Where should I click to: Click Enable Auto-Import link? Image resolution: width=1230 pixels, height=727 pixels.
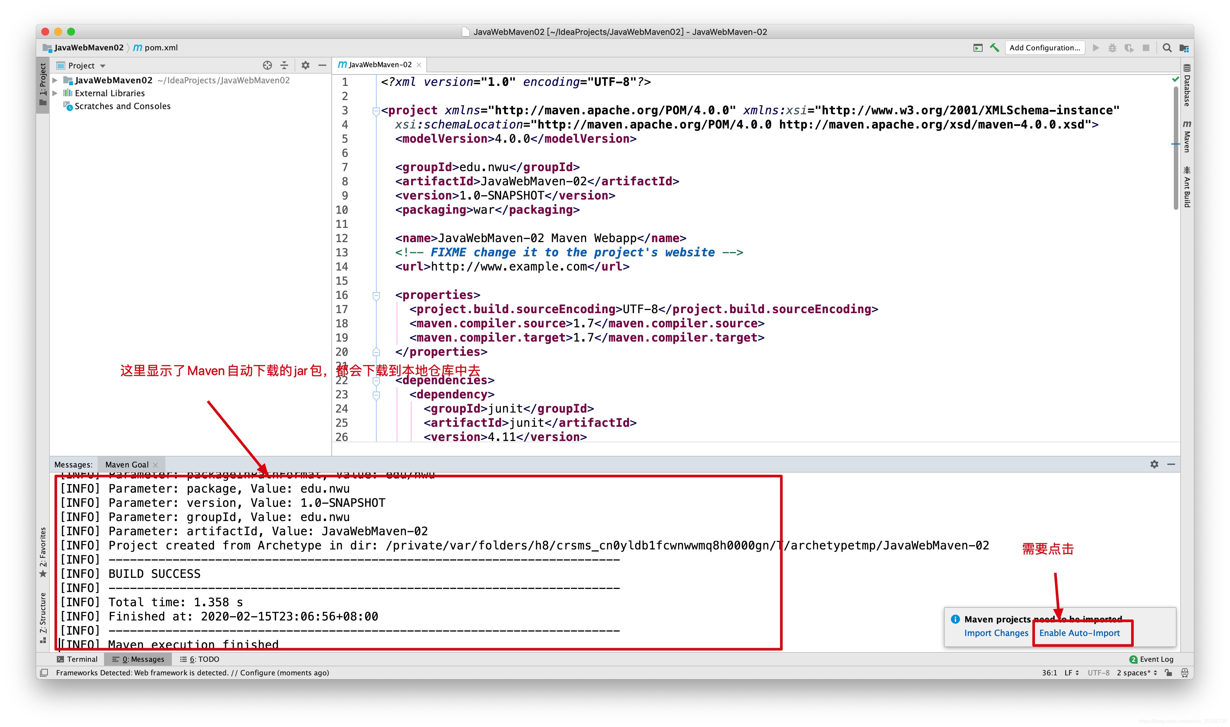(x=1079, y=633)
